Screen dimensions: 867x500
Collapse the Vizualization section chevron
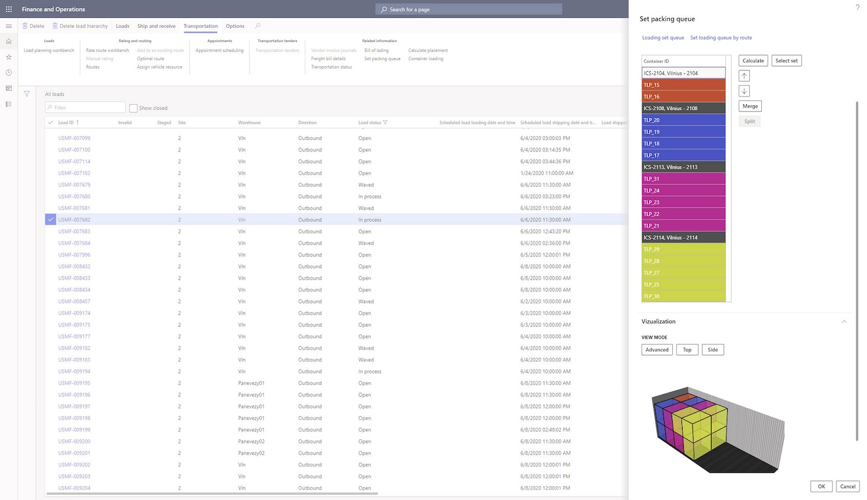(x=844, y=321)
